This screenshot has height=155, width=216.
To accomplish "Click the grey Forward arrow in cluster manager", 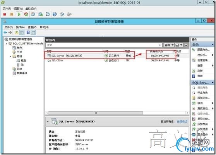I will (x=10, y=32).
